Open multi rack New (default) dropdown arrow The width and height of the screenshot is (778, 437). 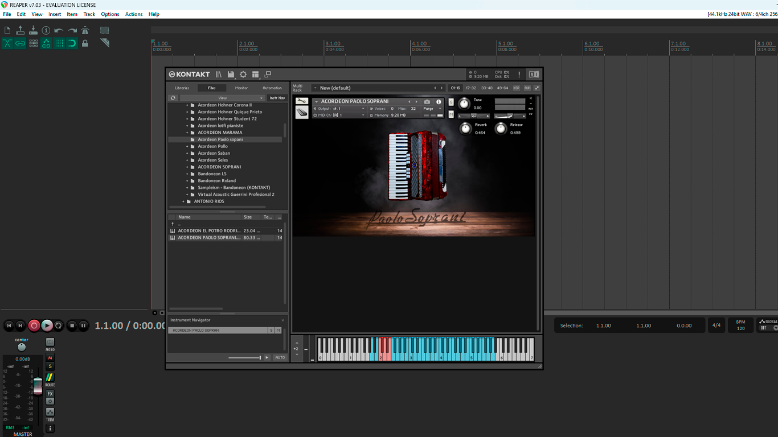click(315, 88)
